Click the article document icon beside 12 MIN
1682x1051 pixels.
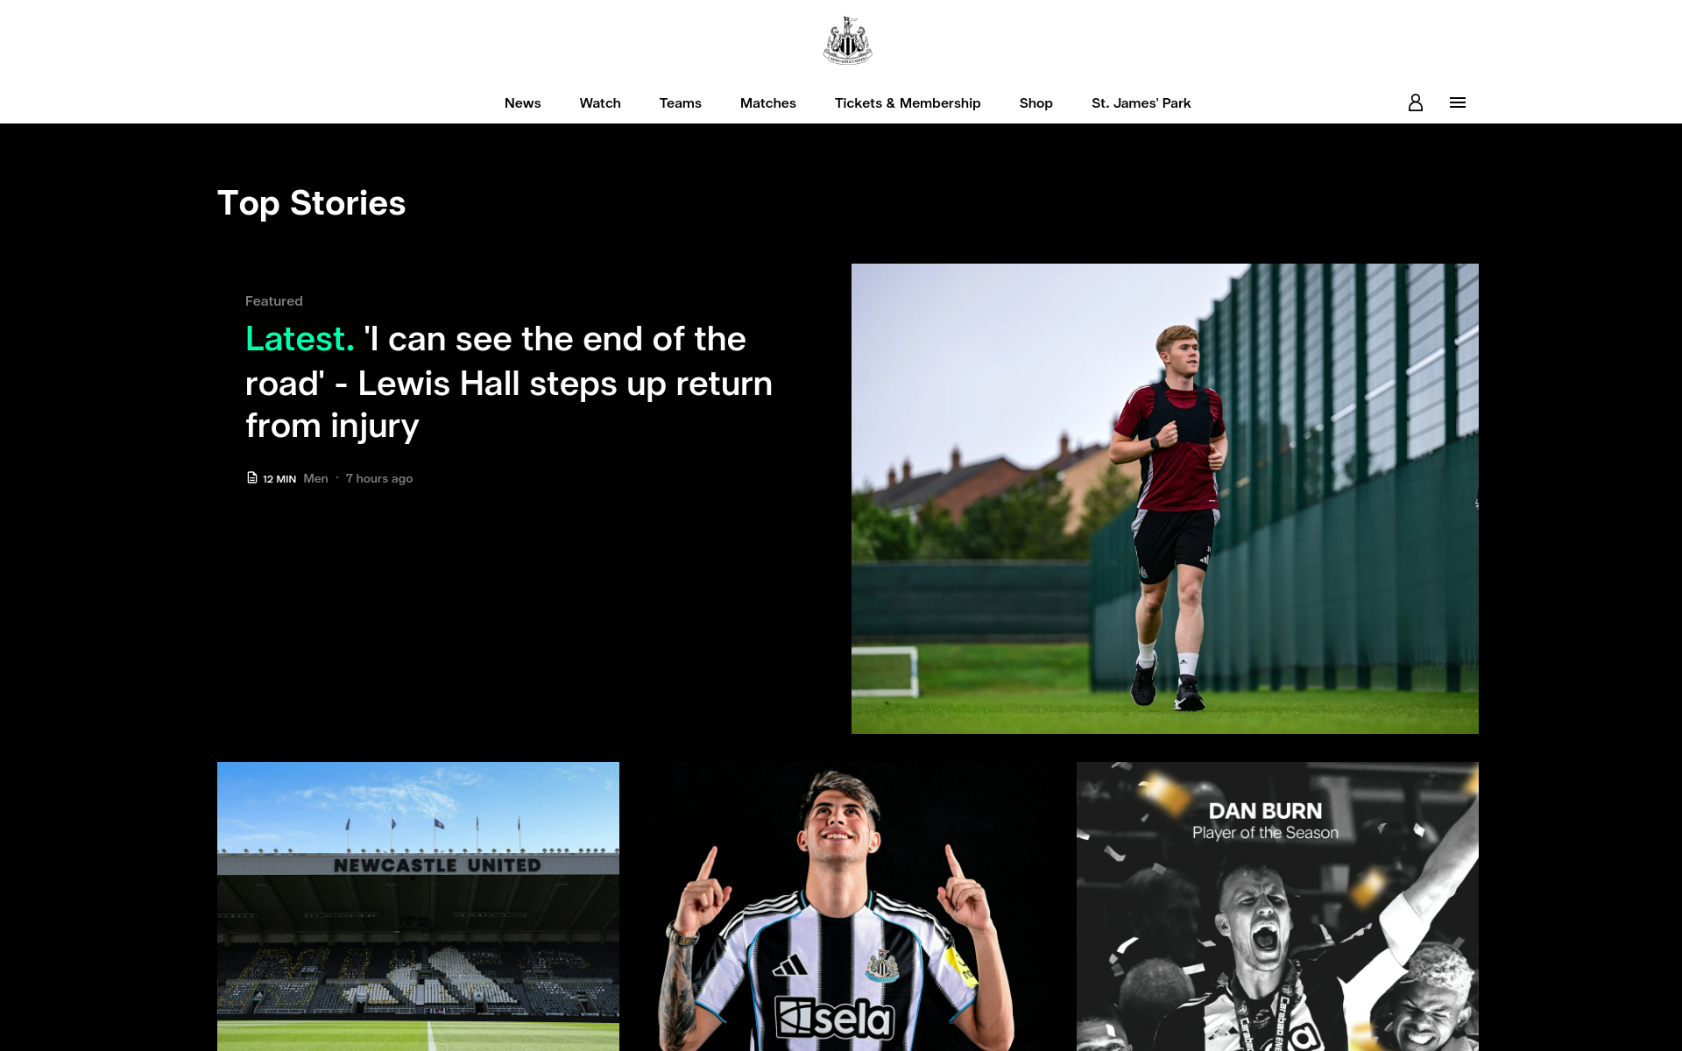(252, 478)
